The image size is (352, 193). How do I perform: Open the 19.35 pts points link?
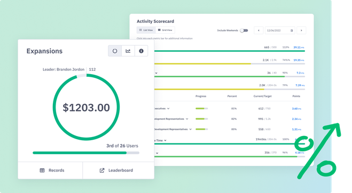[x=299, y=60]
